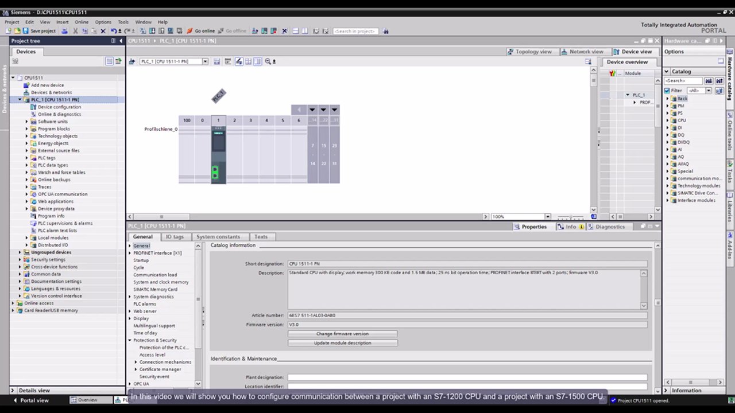Open the Options menu

click(103, 22)
